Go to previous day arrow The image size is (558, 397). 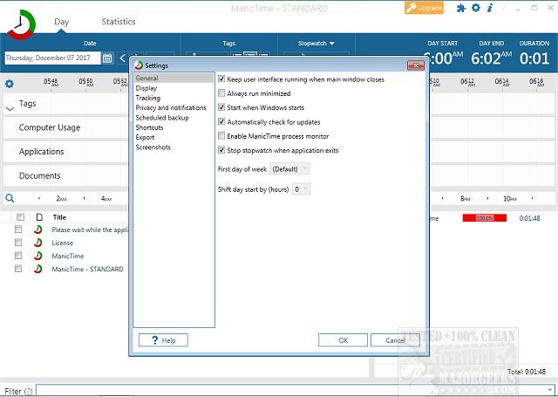[x=122, y=58]
